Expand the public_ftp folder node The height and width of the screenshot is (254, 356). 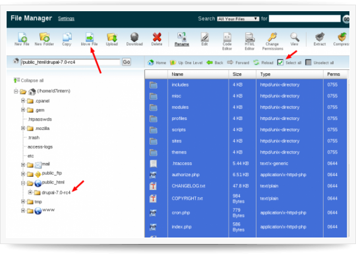[23, 174]
